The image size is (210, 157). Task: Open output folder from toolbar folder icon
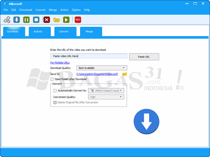point(56,20)
